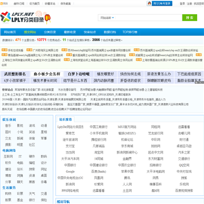Open the 支付宝 site link

coord(70,146)
